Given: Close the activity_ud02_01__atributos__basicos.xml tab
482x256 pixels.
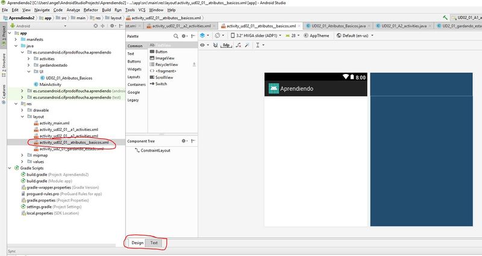Looking at the screenshot, I should tap(299, 26).
